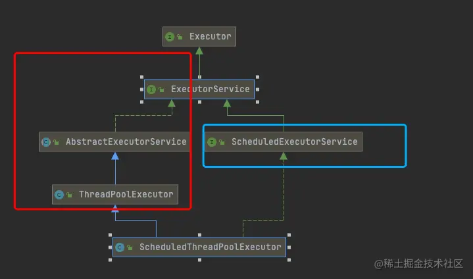
Task: Click the right-middle selection handle of ExecutorService
Action: click(x=257, y=89)
